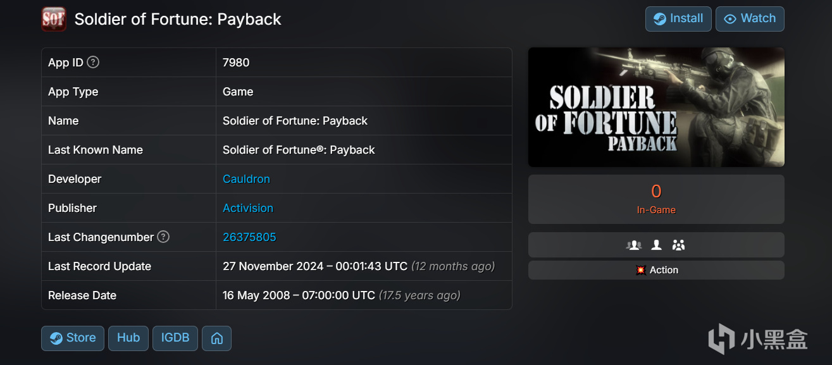Click the SOF game icon beside the title
This screenshot has height=365, width=832.
(54, 19)
